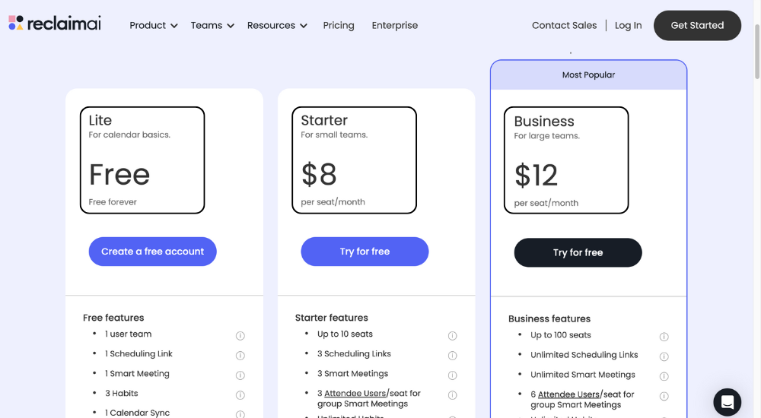This screenshot has height=418, width=761.
Task: Click the page's vertical scrollbar thumb
Action: click(x=756, y=51)
